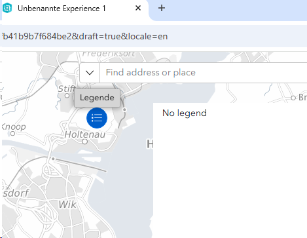
Task: Click the Find address or place field
Action: [x=204, y=73]
